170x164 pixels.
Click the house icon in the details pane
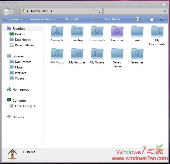pos(12,155)
